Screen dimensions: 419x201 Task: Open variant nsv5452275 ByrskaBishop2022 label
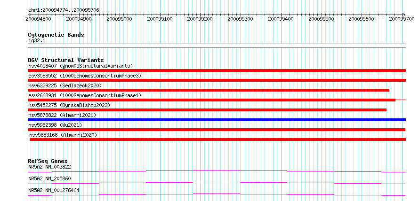(x=69, y=105)
